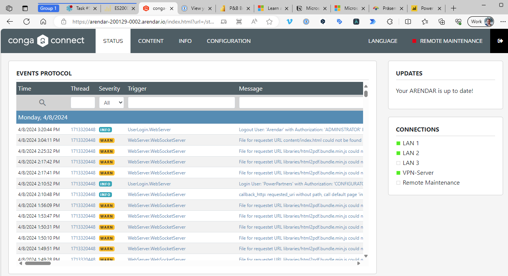Viewport: 508px width, 276px height.
Task: Click UserLogin.WebServer trigger at 2:10:52 PM
Action: click(149, 183)
